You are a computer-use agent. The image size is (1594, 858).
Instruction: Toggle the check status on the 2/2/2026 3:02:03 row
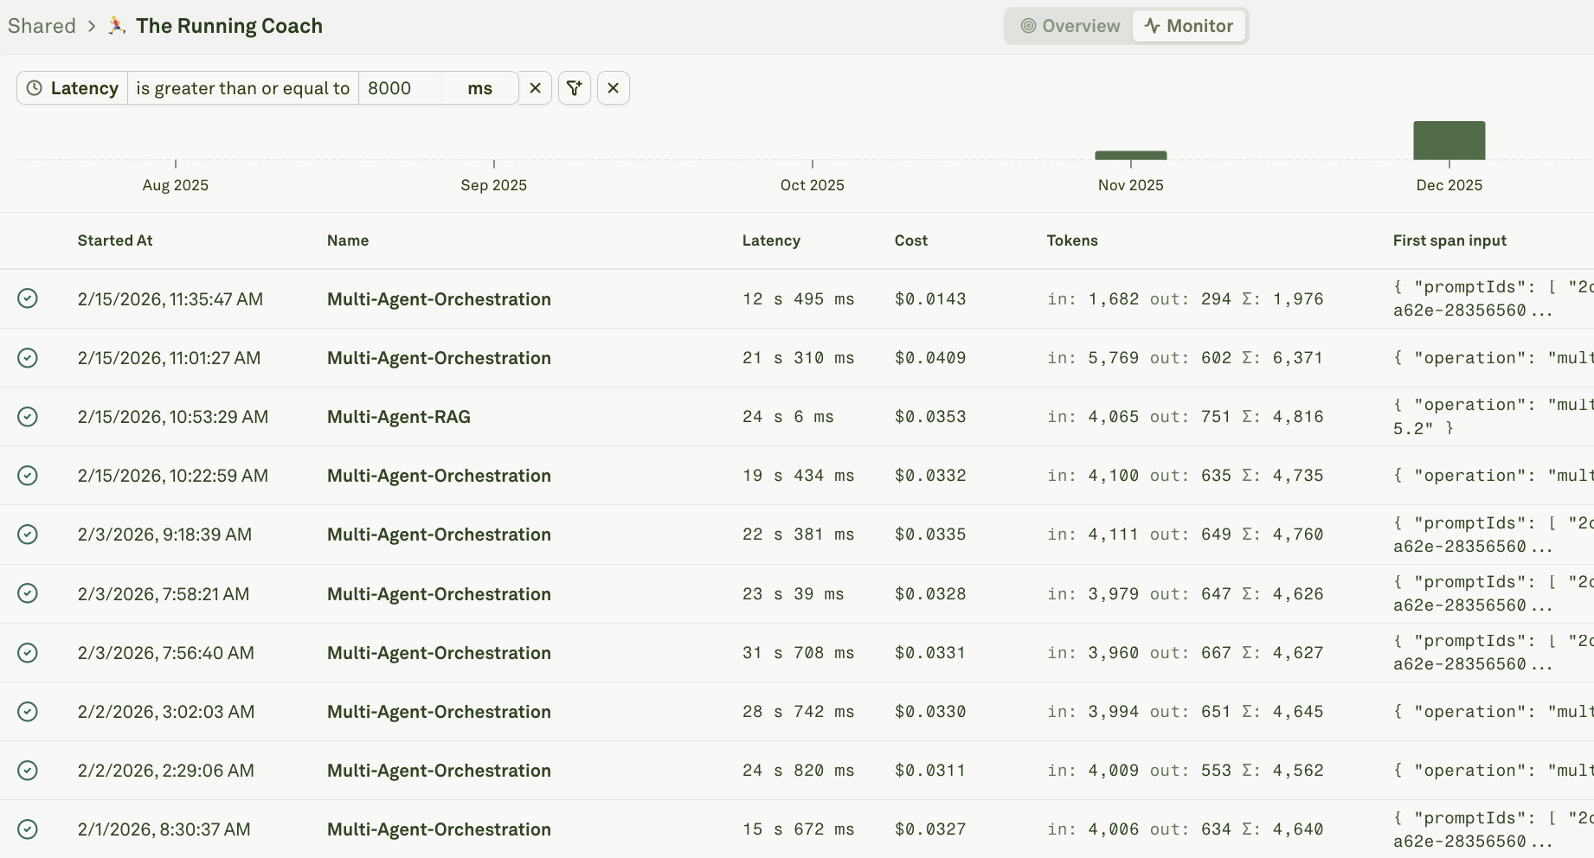click(28, 711)
